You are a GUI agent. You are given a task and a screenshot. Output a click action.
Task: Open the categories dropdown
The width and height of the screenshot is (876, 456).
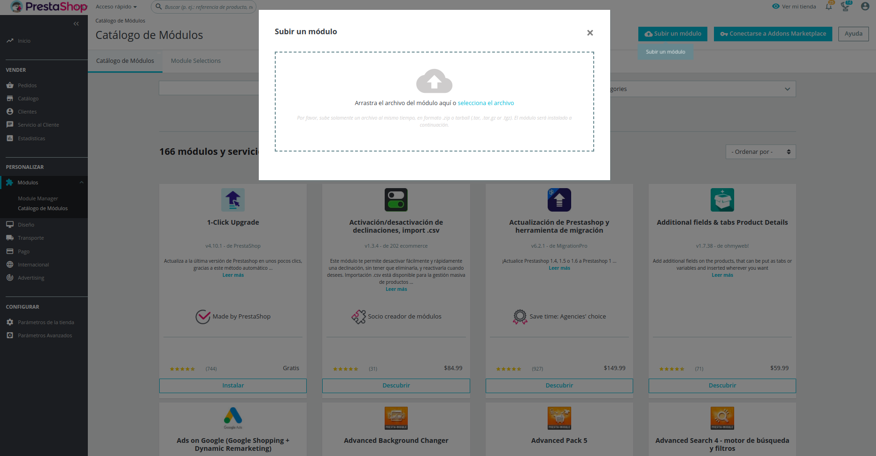[x=703, y=89]
